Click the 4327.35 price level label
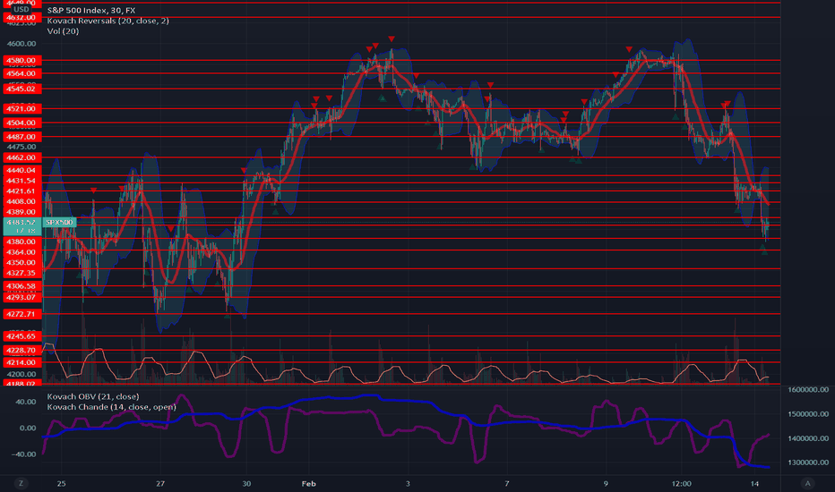This screenshot has height=492, width=835. [x=22, y=273]
